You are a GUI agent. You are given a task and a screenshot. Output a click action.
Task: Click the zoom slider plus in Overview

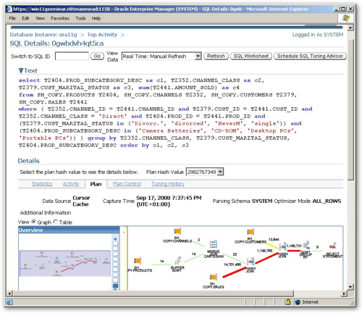click(x=115, y=239)
